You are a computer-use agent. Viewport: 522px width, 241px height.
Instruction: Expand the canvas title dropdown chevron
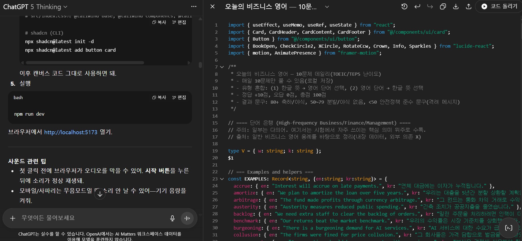[327, 7]
